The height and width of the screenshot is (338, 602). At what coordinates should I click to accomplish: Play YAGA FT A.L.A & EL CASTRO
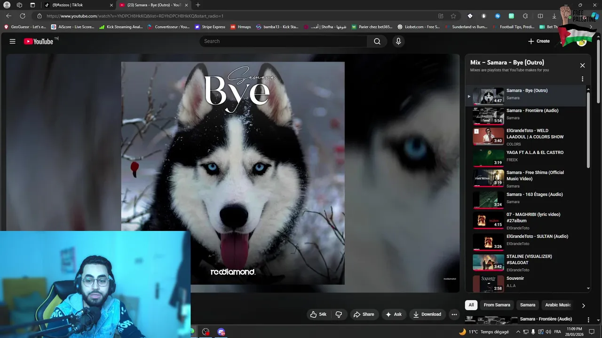pos(526,157)
